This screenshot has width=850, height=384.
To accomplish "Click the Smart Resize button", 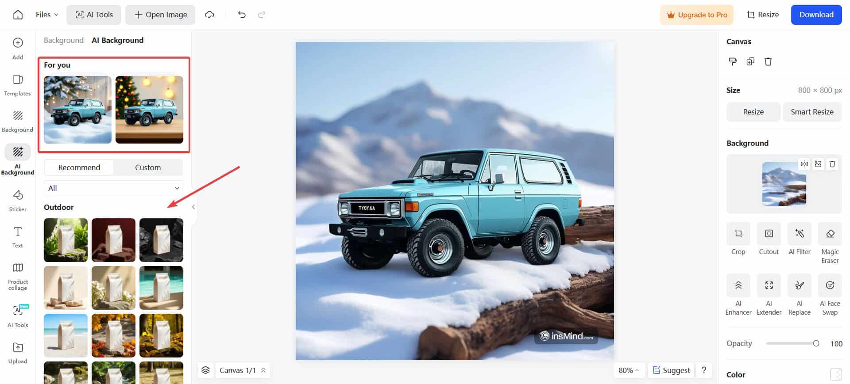I will point(812,112).
